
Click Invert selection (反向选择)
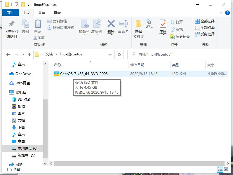[205, 34]
